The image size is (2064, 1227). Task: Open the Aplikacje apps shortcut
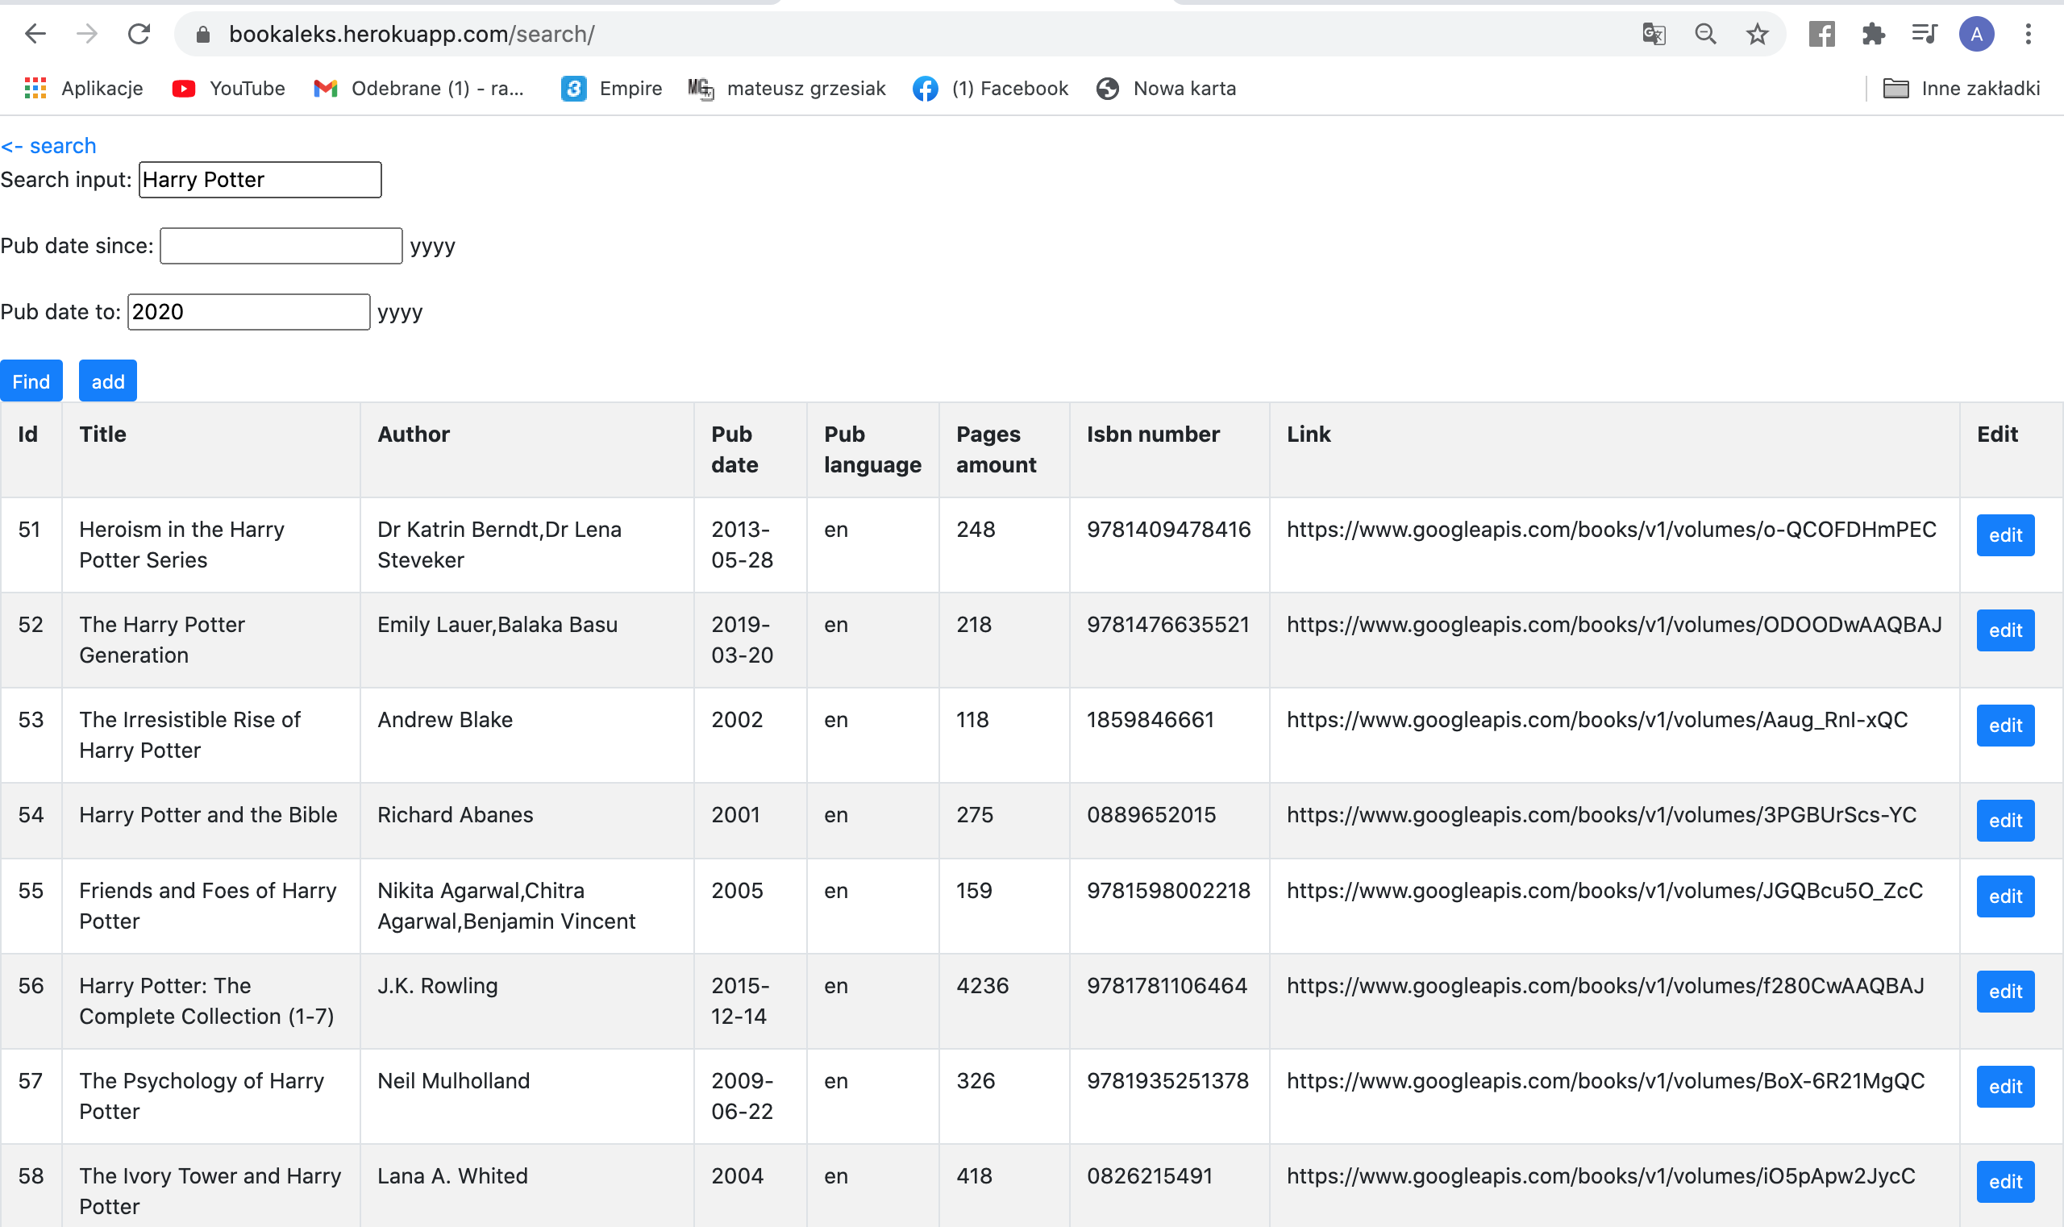[84, 89]
